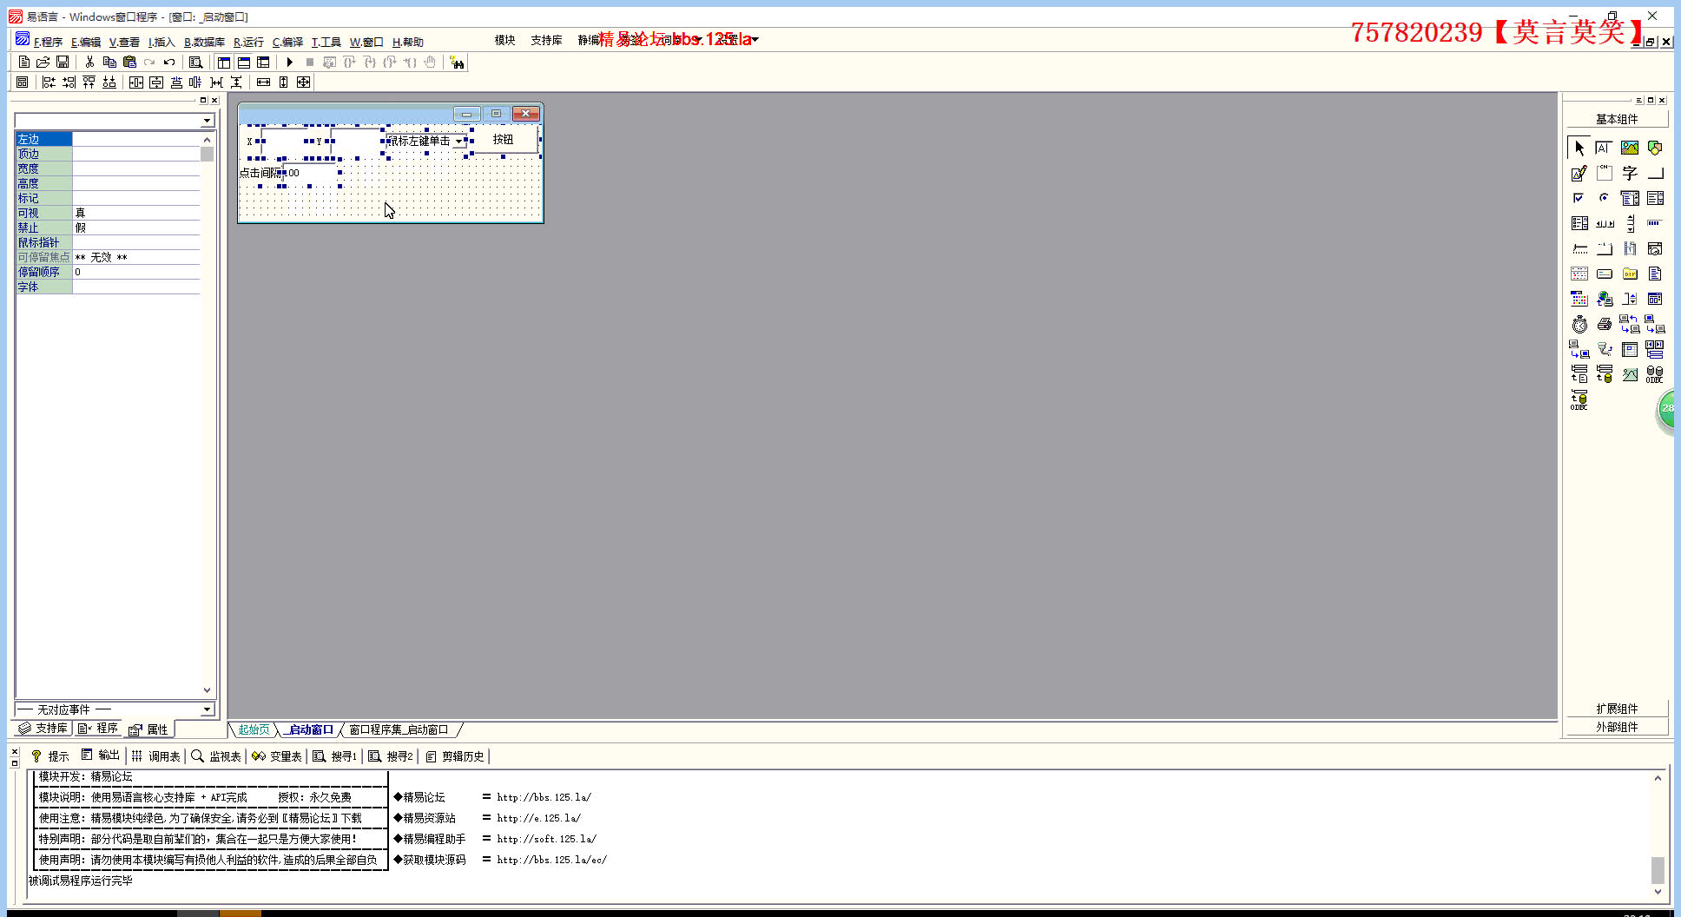Click the 扩展组件 palette button

point(1617,709)
